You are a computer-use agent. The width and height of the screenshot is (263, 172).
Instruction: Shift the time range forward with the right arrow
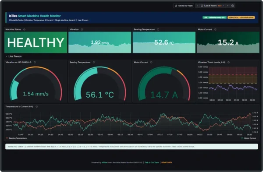tap(227, 6)
